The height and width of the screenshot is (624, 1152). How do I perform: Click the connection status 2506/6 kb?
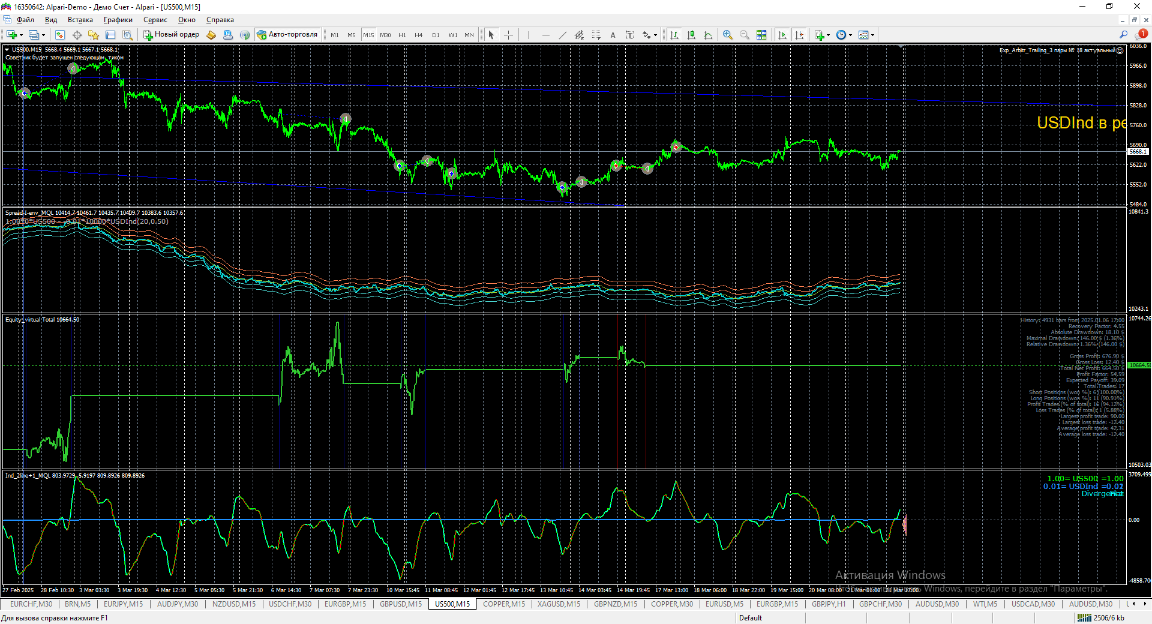1100,618
